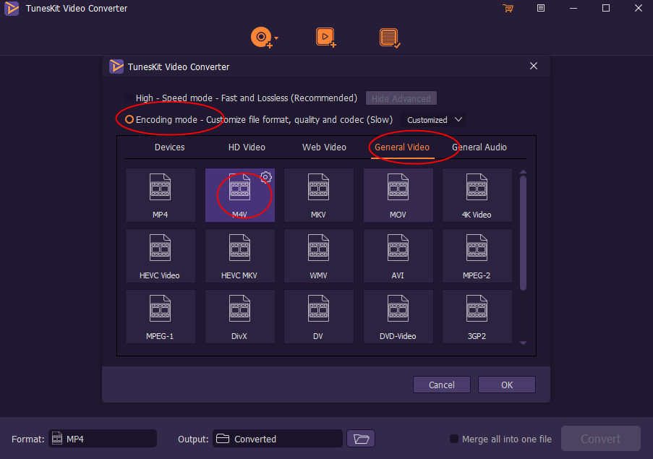The image size is (653, 459).
Task: Select the MOV format tile
Action: (398, 195)
